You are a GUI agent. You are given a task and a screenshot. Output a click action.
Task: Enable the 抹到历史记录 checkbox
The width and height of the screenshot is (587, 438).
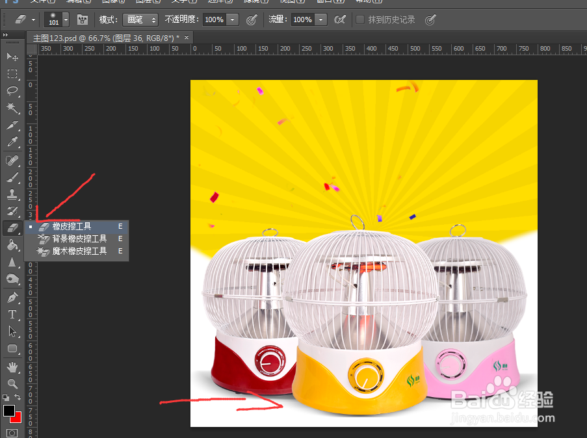(359, 19)
